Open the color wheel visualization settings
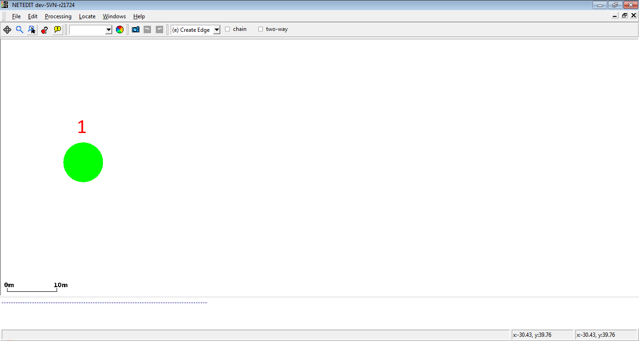This screenshot has height=341, width=639. pos(120,30)
